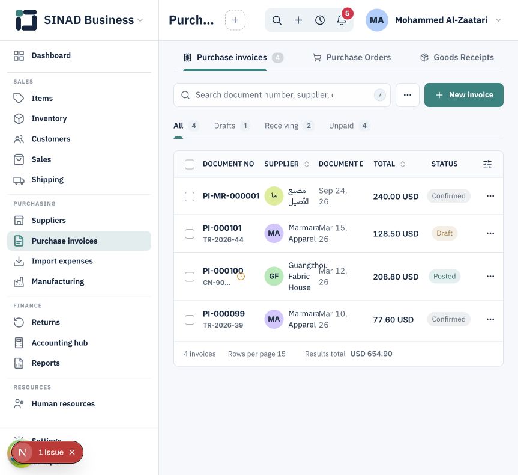Open row actions for PI-000100
This screenshot has width=518, height=475.
pos(490,277)
